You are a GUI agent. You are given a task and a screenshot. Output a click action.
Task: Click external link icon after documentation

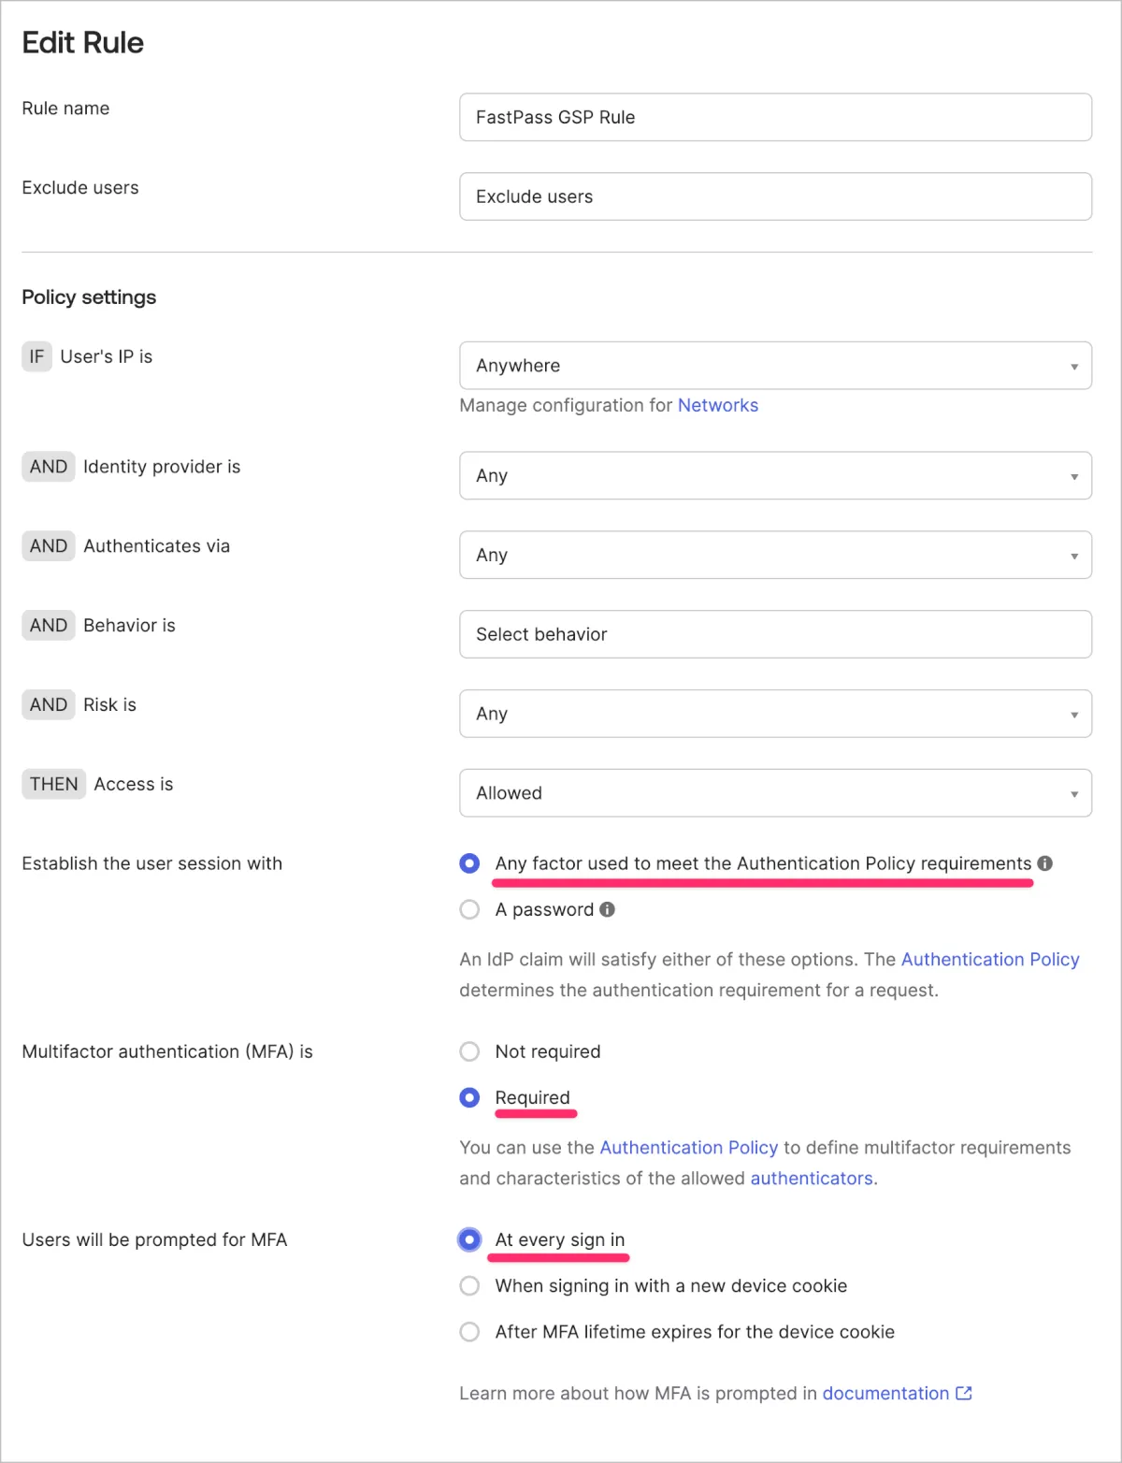point(964,1393)
